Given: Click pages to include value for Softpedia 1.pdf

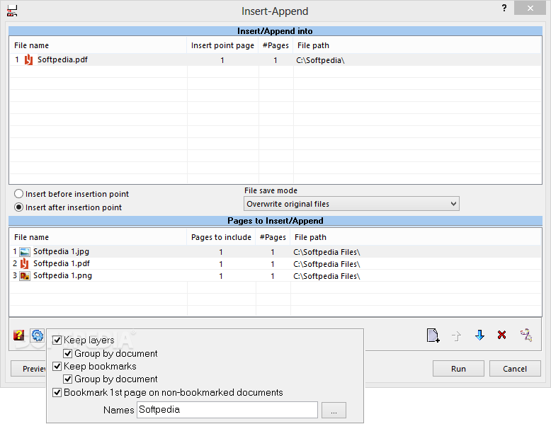Looking at the screenshot, I should [221, 264].
